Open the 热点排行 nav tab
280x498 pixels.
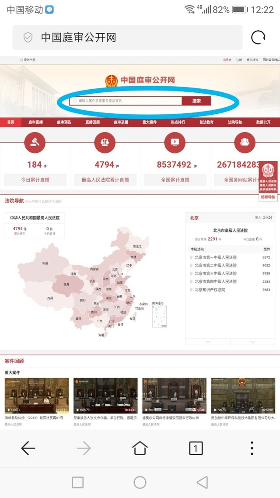[178, 122]
